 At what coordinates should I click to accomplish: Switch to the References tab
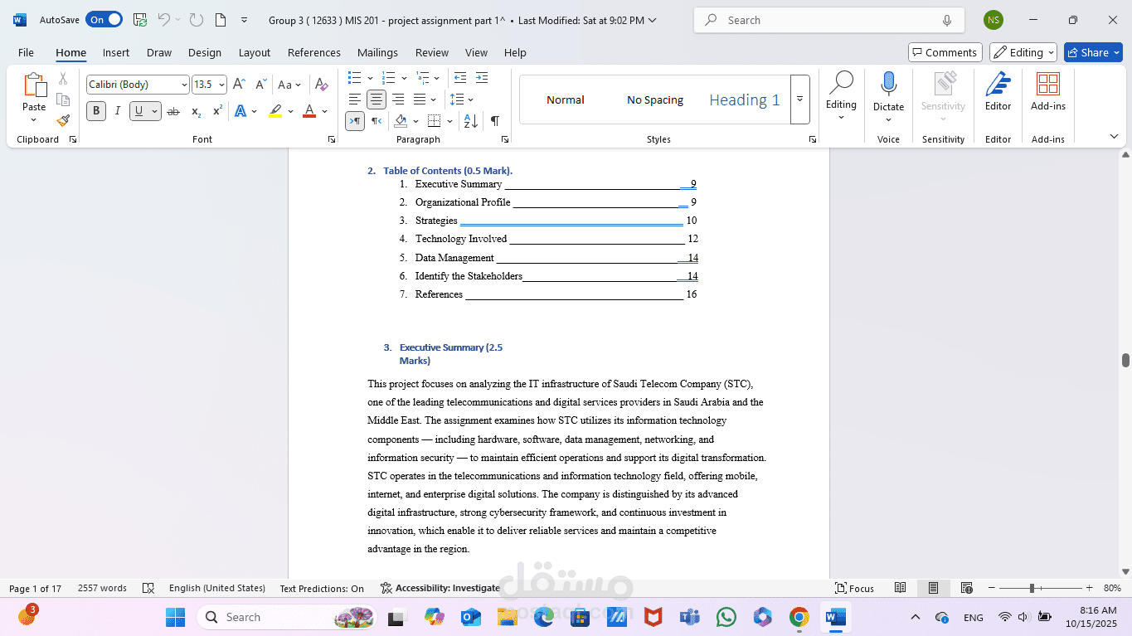click(x=314, y=52)
